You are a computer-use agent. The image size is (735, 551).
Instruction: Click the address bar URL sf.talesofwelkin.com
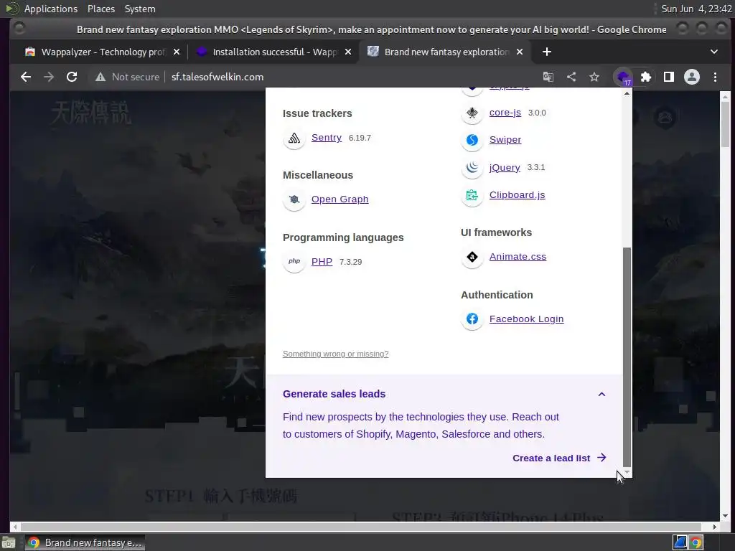coord(217,77)
